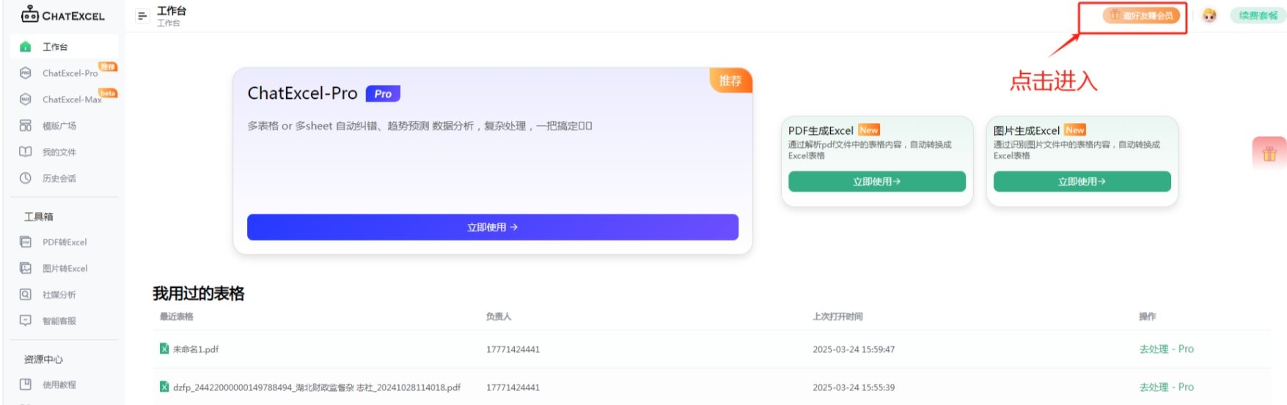Click the Pro badge icon beside ChatExcel-Pro in sidebar
The width and height of the screenshot is (1287, 405).
(x=26, y=73)
